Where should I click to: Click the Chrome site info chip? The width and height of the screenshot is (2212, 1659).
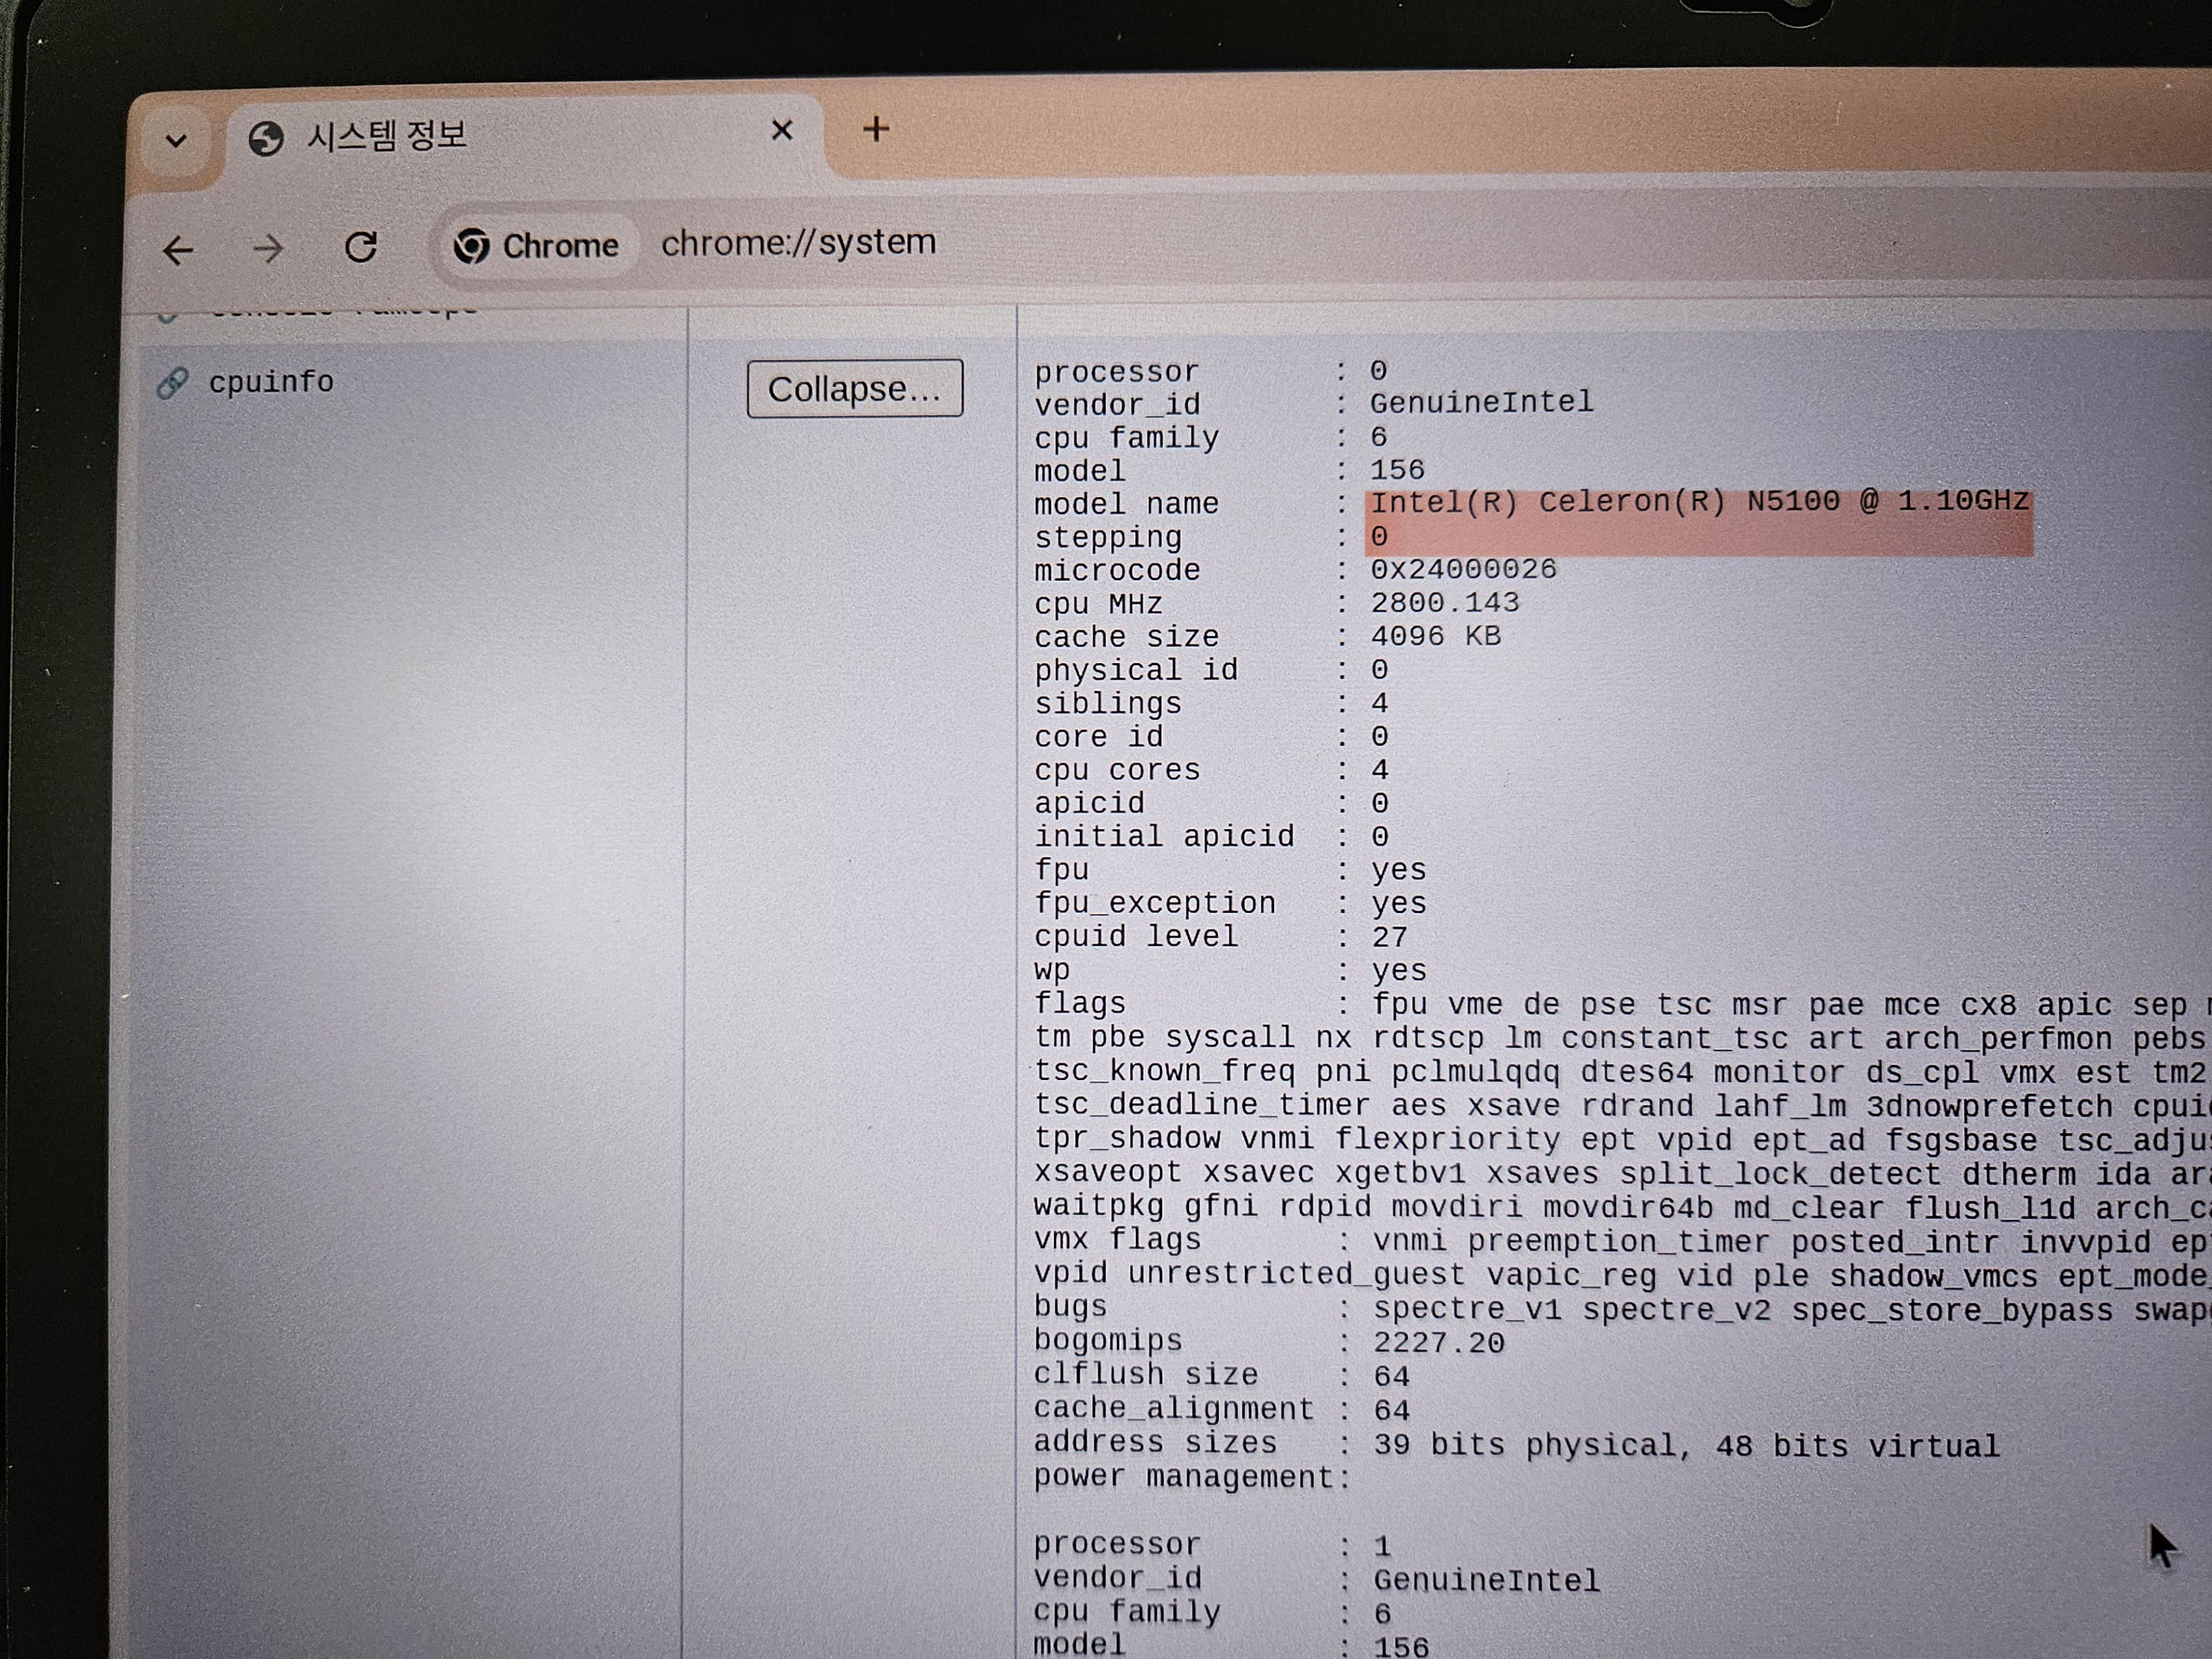[536, 245]
